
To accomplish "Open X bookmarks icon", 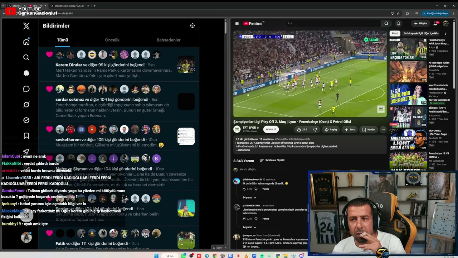I will point(26,136).
